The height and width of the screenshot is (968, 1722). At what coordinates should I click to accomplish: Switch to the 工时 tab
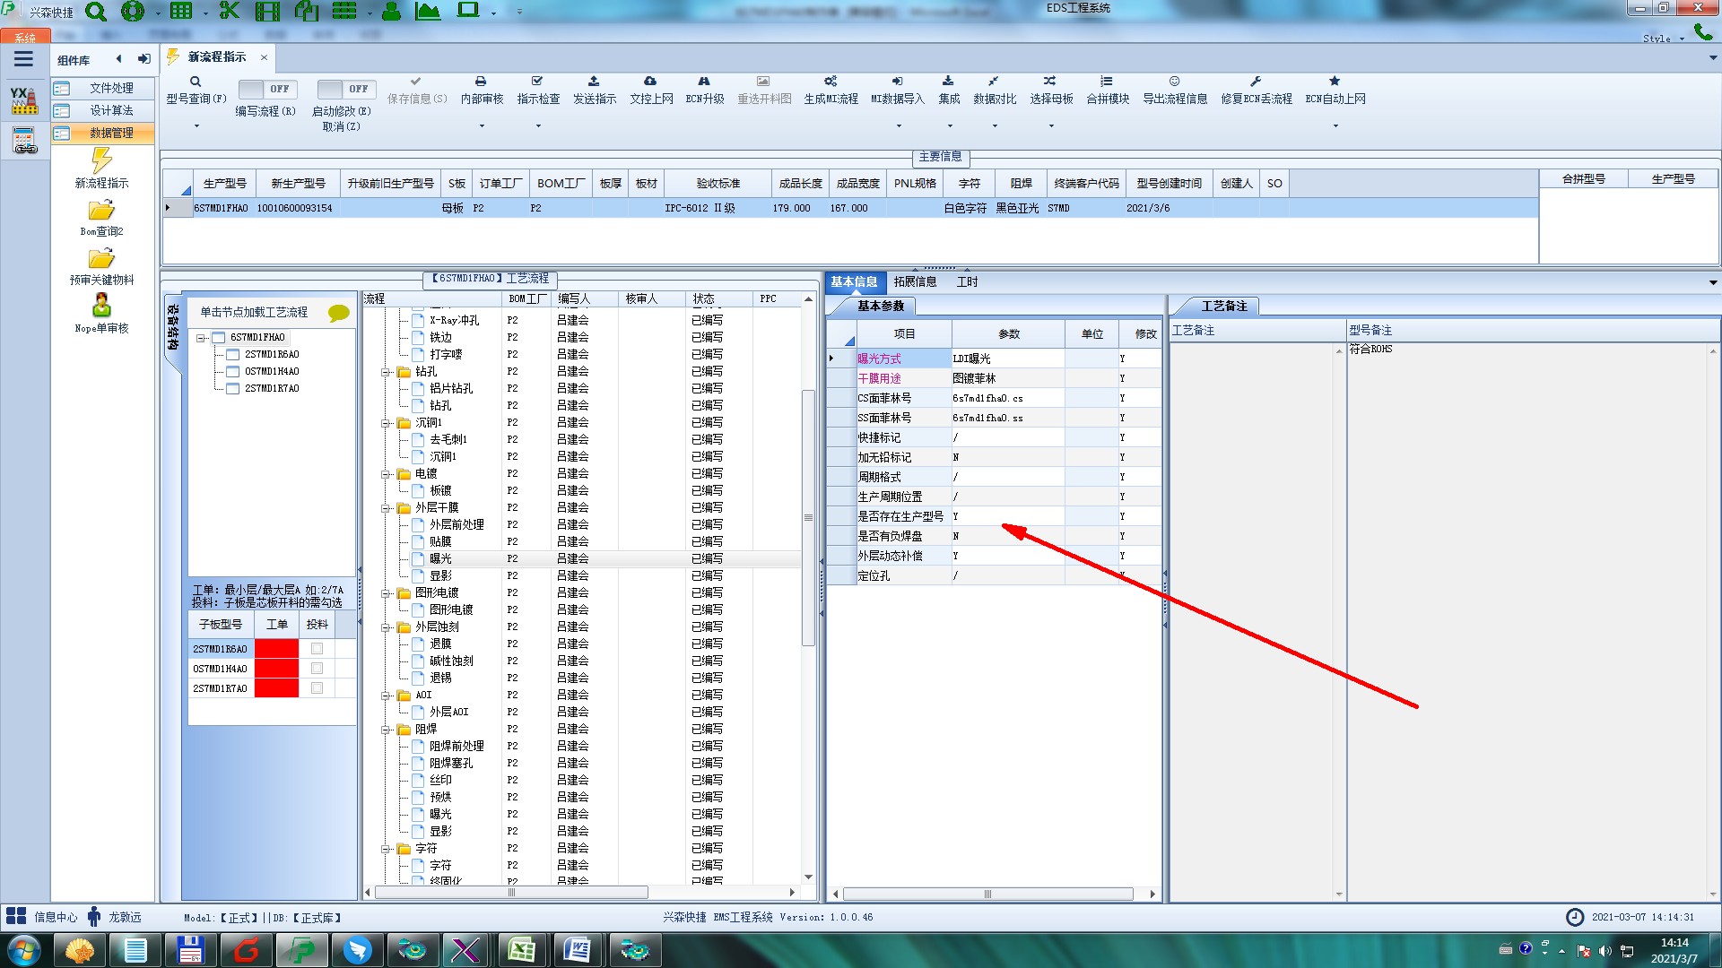967,281
